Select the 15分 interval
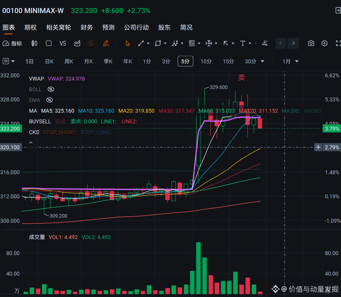 coord(228,62)
